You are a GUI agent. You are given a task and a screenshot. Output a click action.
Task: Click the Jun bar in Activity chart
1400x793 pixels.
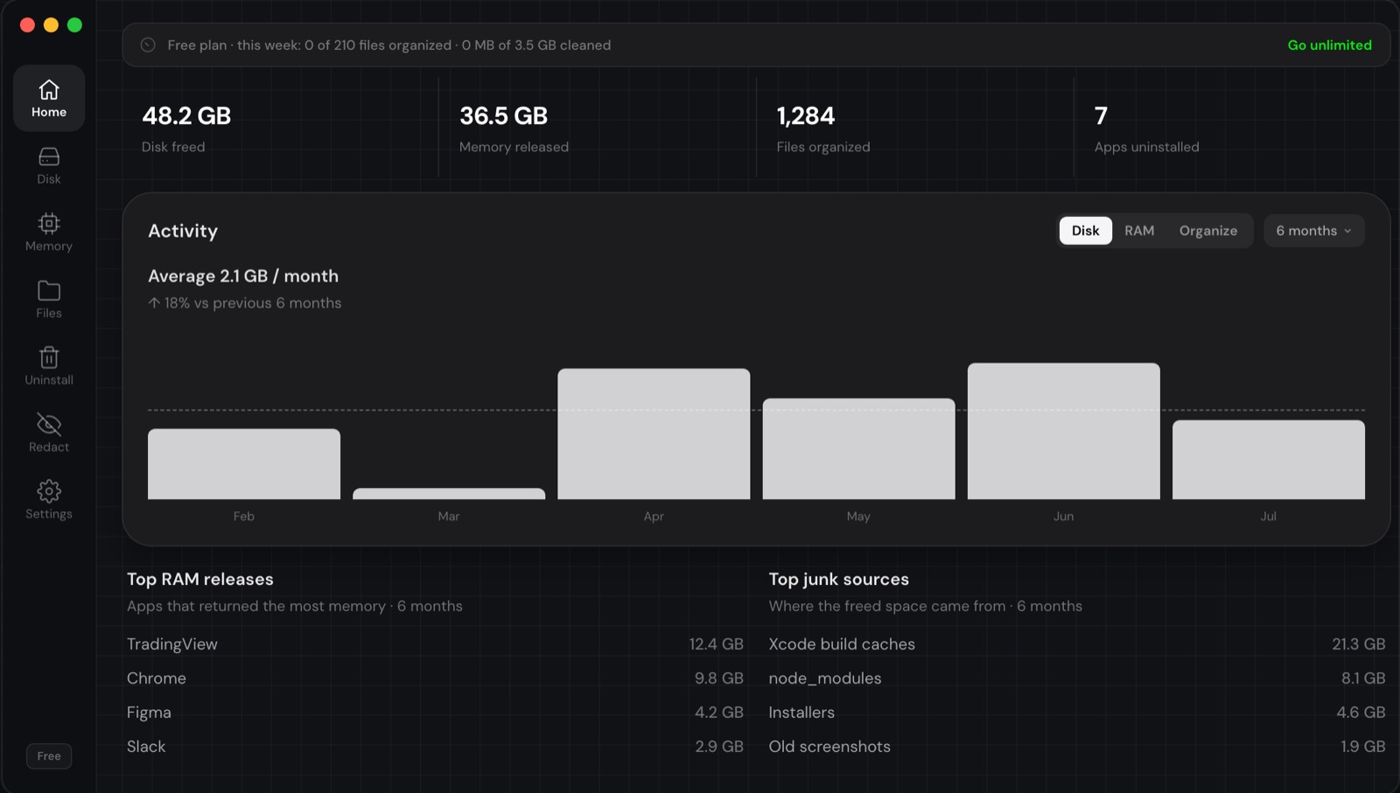point(1064,432)
